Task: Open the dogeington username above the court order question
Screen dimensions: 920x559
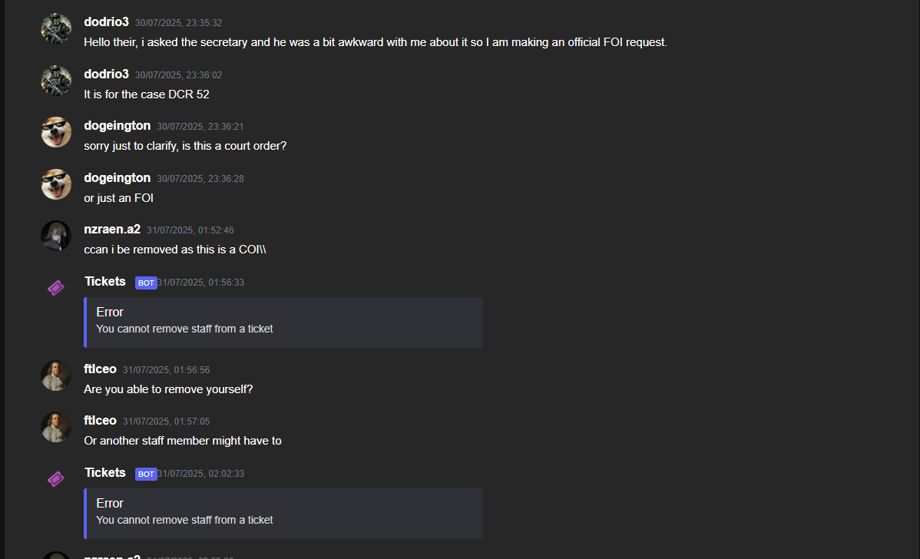Action: click(x=117, y=126)
